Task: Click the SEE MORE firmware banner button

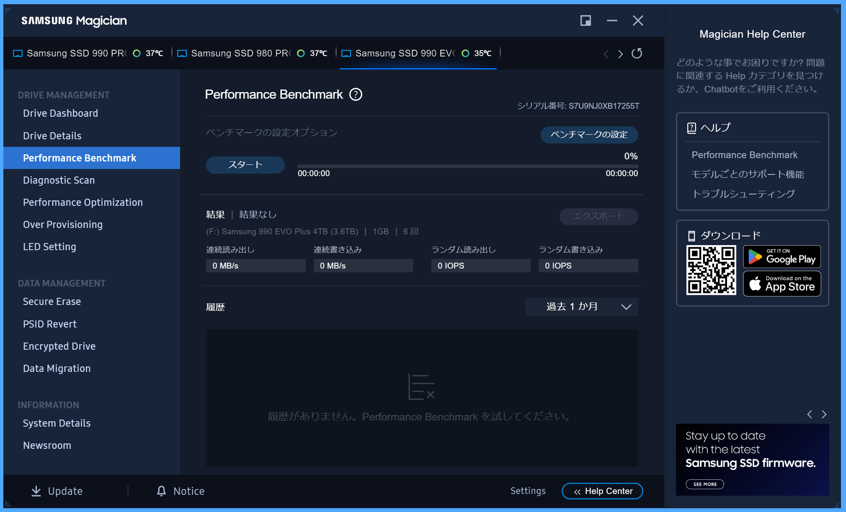Action: click(705, 484)
